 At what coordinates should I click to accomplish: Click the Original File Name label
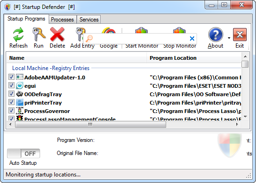tap(77, 153)
